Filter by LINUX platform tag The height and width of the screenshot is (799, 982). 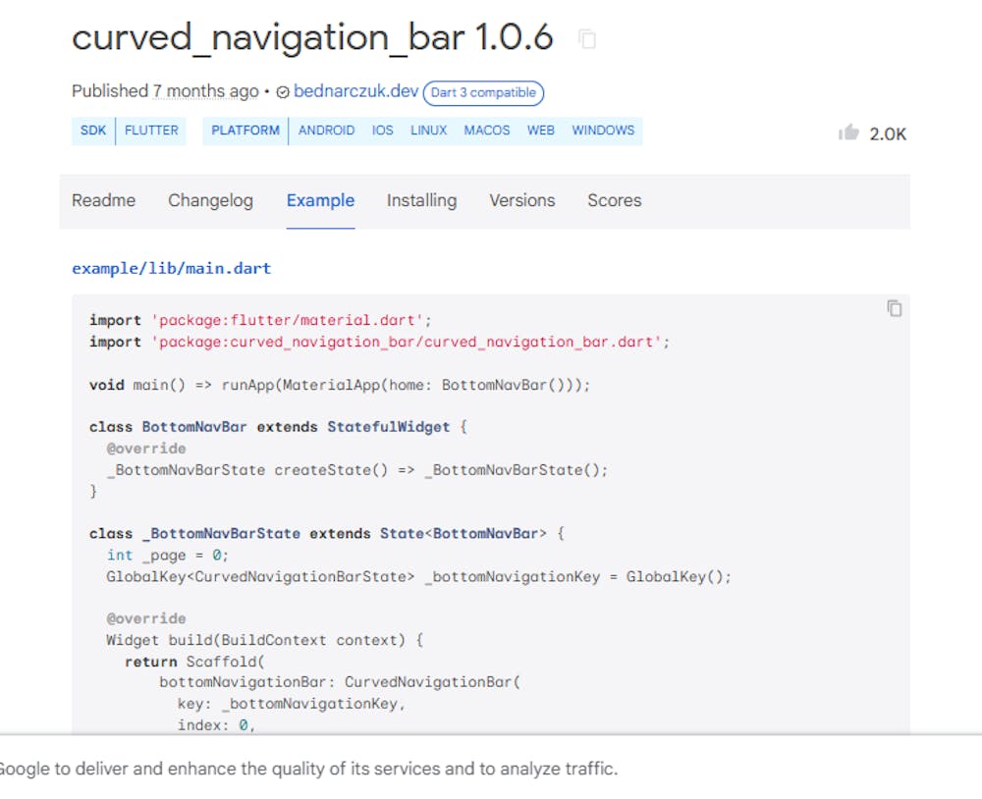[429, 131]
